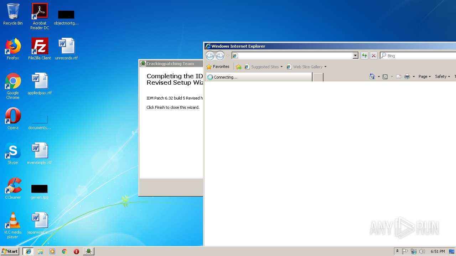This screenshot has width=456, height=256.
Task: Open appliedpay.rtf file icon
Action: [x=40, y=84]
